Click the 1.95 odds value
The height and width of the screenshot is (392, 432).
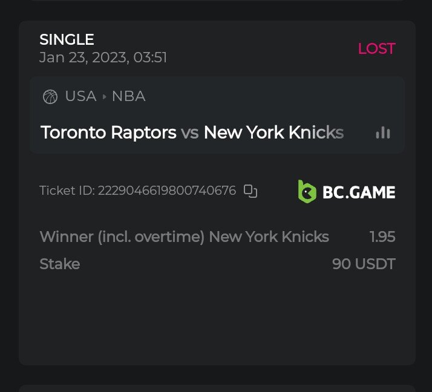382,237
